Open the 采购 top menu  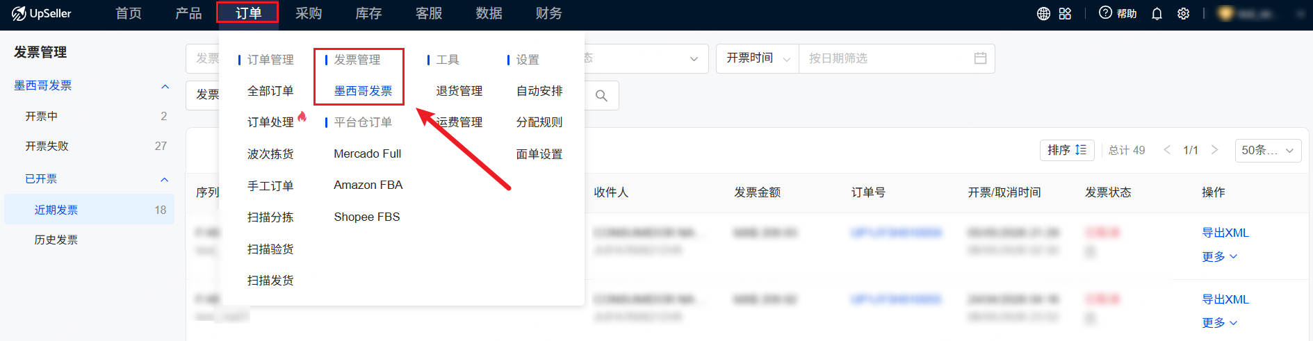click(309, 13)
